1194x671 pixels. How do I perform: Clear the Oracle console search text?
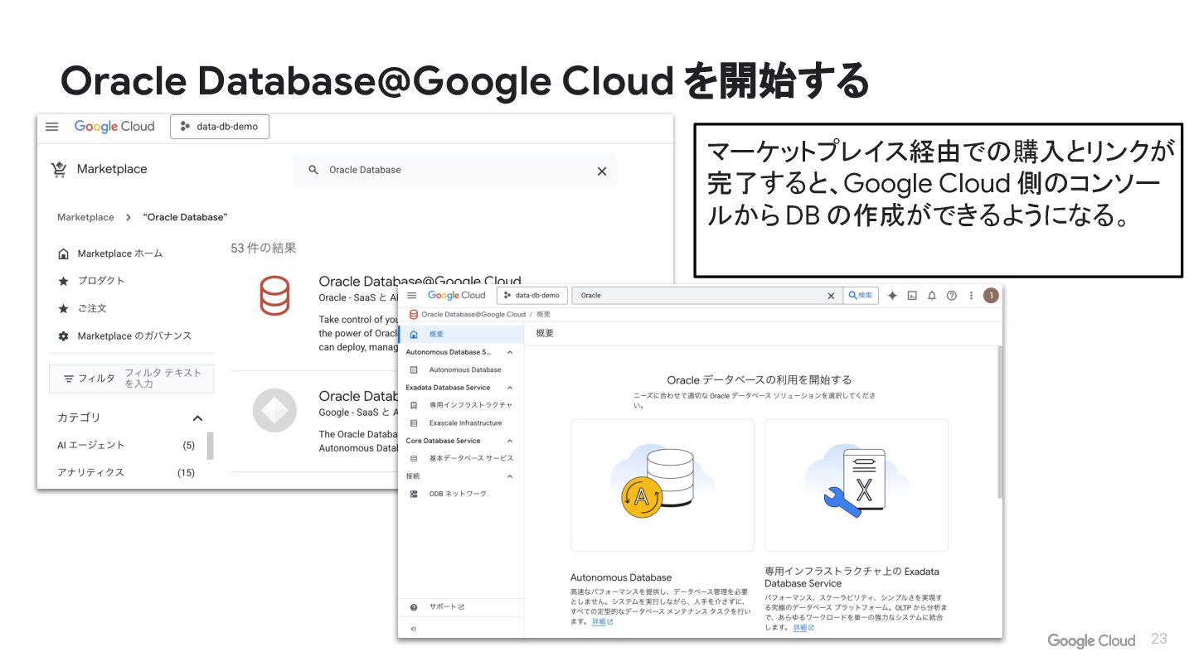[832, 296]
